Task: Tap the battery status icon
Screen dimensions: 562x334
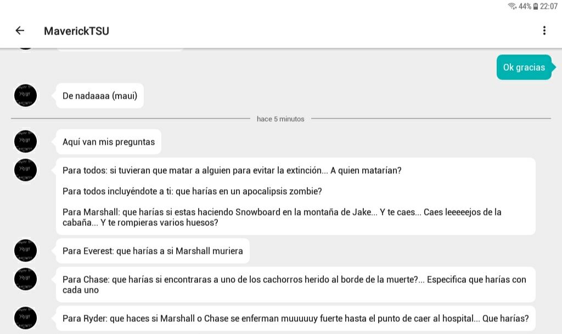Action: (536, 6)
